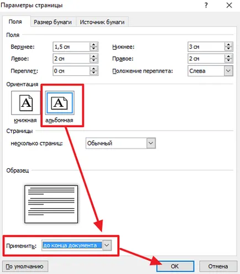Decrease Правое margin with down arrow
This screenshot has width=240, height=274.
click(228, 61)
